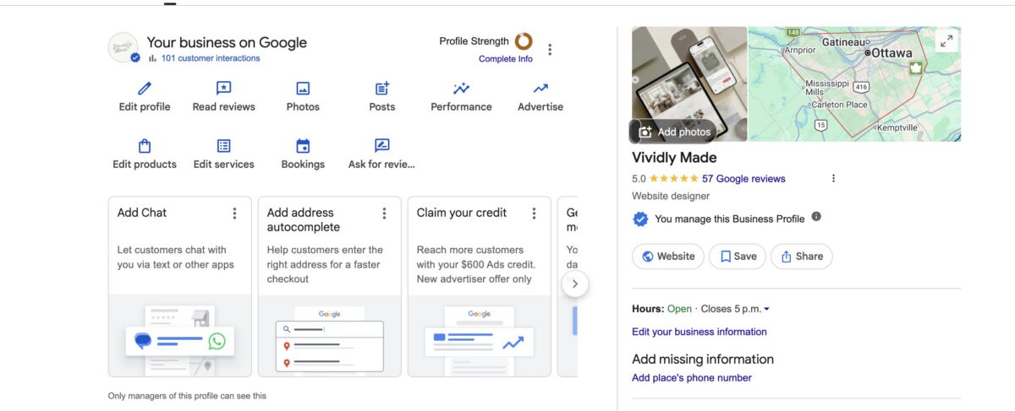Open business profile three-dot menu

coord(550,50)
